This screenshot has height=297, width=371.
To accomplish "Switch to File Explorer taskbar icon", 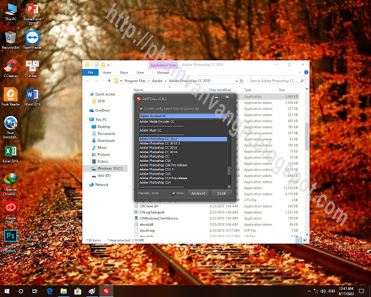I will [x=64, y=291].
